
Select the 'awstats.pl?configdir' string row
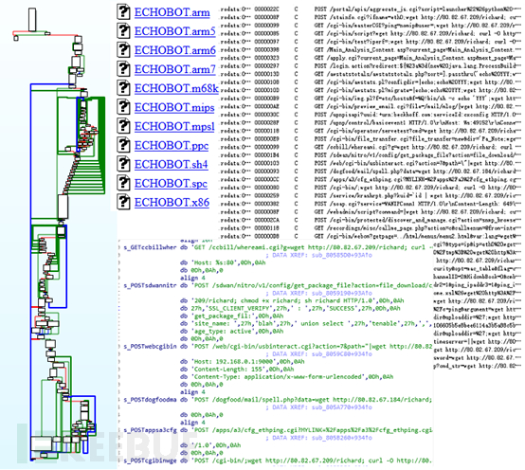click(371, 82)
